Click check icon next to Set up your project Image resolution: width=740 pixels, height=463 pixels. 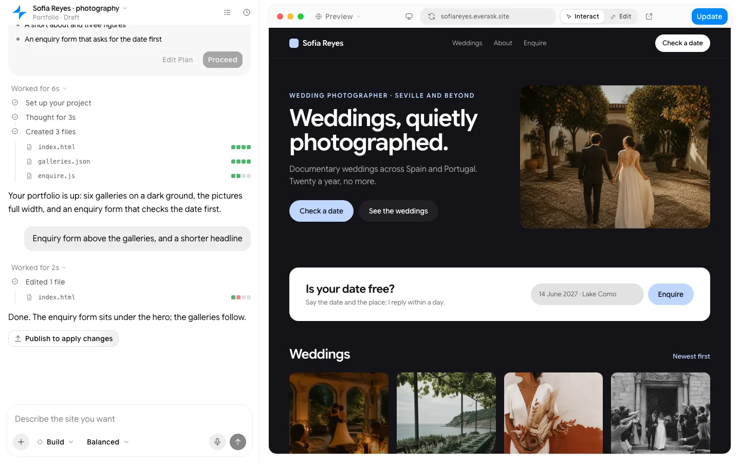(15, 103)
